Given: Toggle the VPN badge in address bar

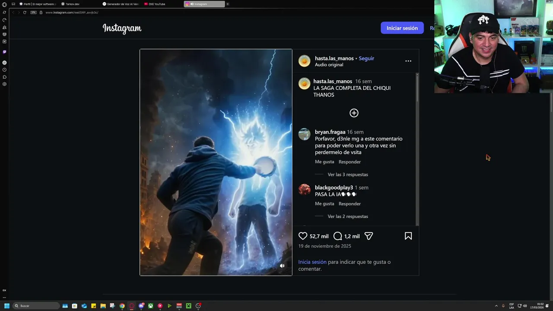Looking at the screenshot, I should 33,13.
